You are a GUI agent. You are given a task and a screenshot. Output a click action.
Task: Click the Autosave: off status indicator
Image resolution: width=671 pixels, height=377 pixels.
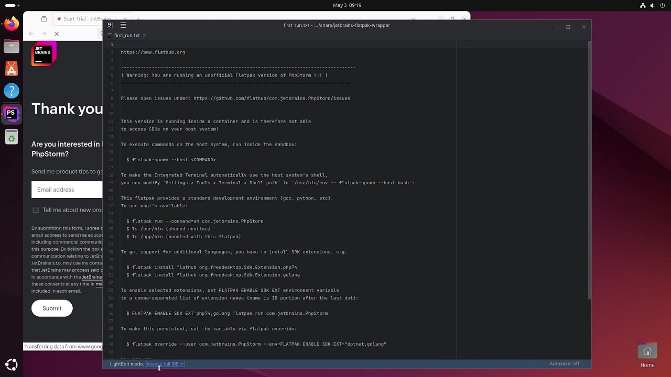(564, 364)
